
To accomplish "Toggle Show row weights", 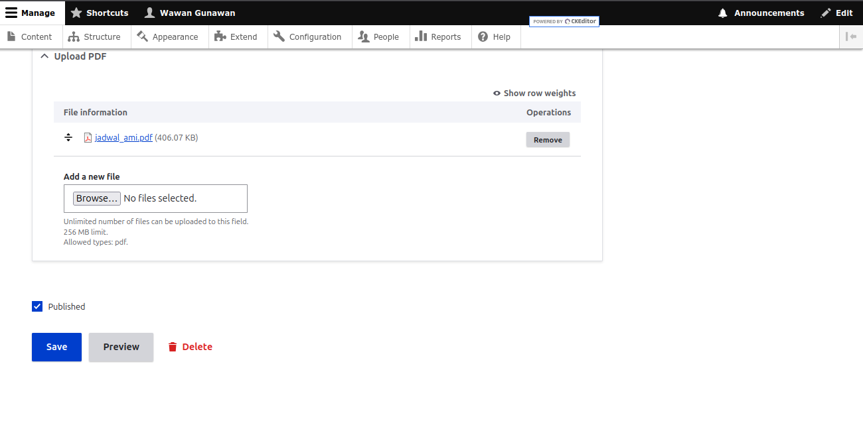I will pyautogui.click(x=534, y=93).
